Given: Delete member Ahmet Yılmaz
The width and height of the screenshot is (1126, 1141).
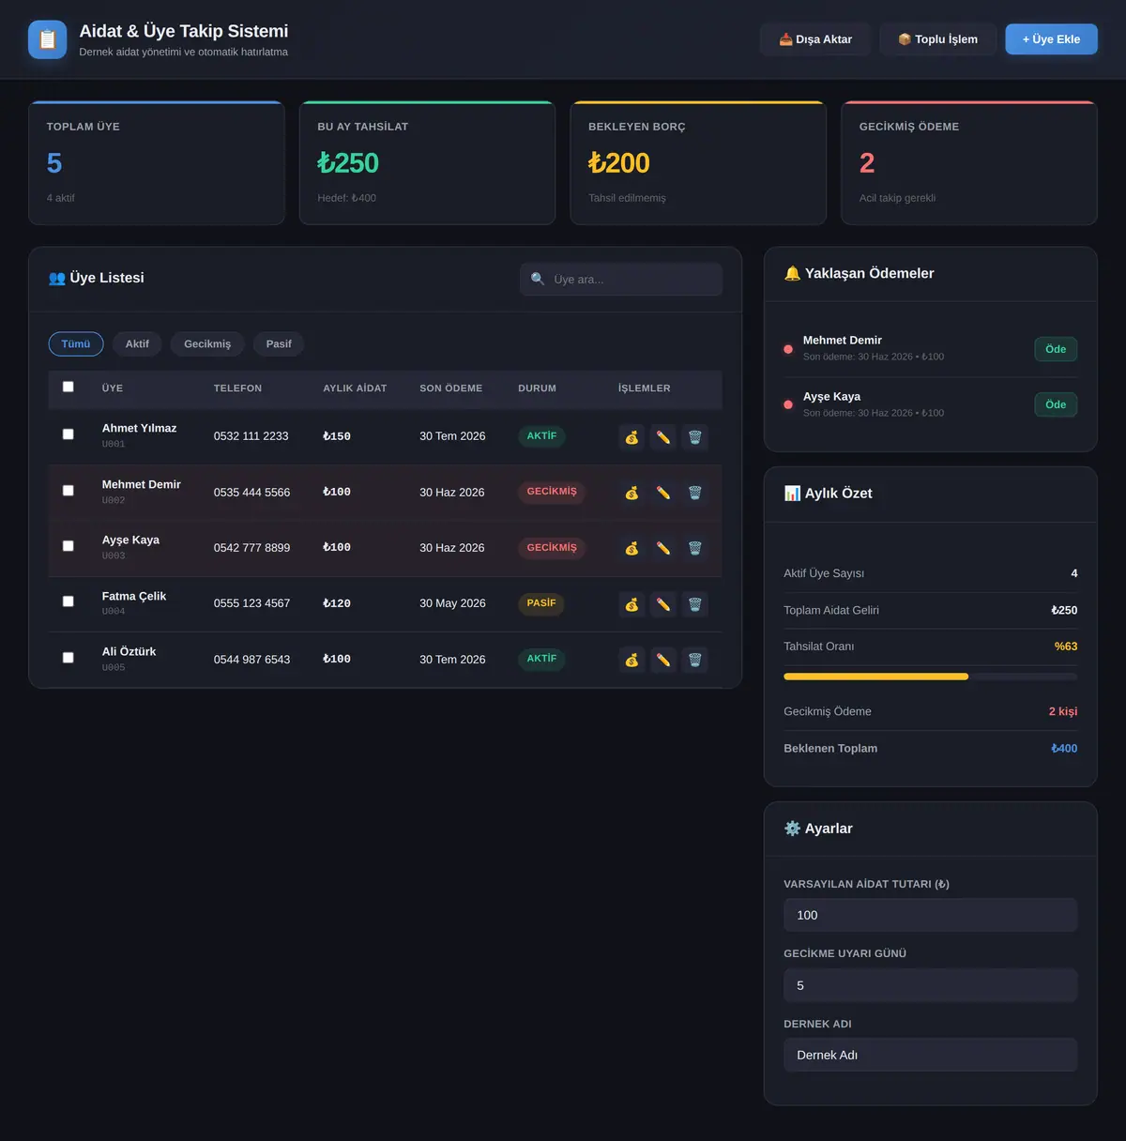Looking at the screenshot, I should point(695,437).
